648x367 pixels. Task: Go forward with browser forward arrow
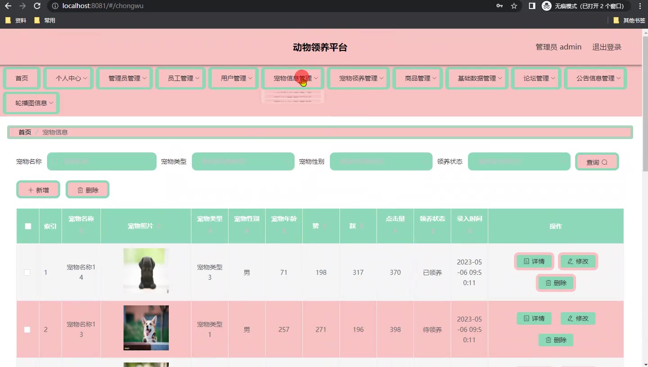pos(22,6)
